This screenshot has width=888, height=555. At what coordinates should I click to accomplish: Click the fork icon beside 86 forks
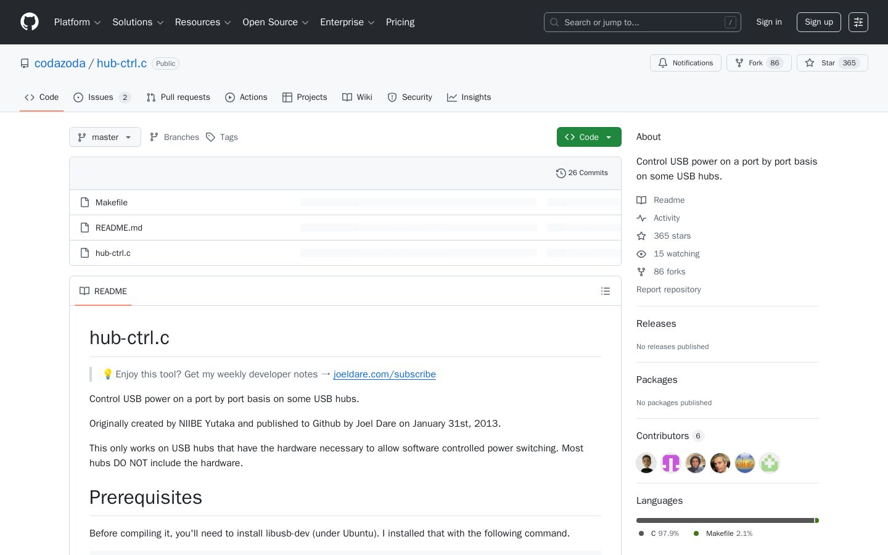[641, 272]
